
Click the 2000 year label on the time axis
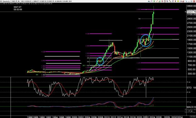click(74, 117)
